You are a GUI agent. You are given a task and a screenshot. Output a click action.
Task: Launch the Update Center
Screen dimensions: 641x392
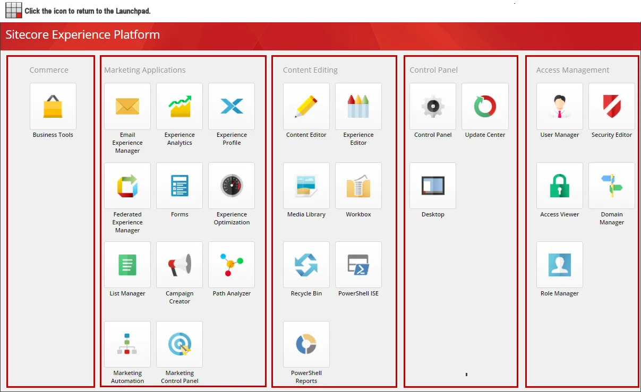485,106
